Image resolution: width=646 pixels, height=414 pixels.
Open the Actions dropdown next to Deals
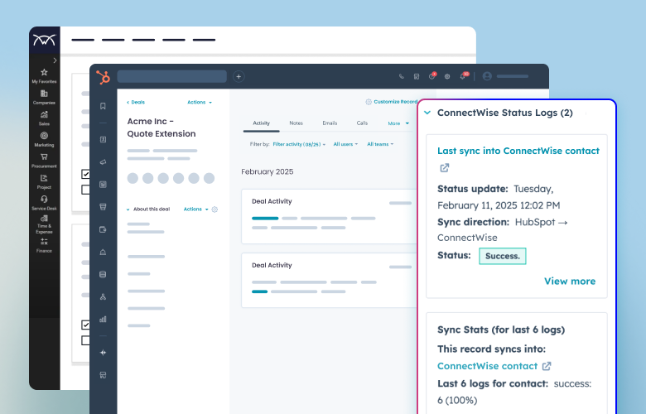click(x=200, y=102)
